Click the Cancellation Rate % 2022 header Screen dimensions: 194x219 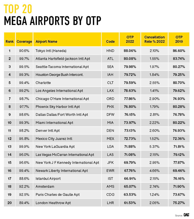point(154,39)
